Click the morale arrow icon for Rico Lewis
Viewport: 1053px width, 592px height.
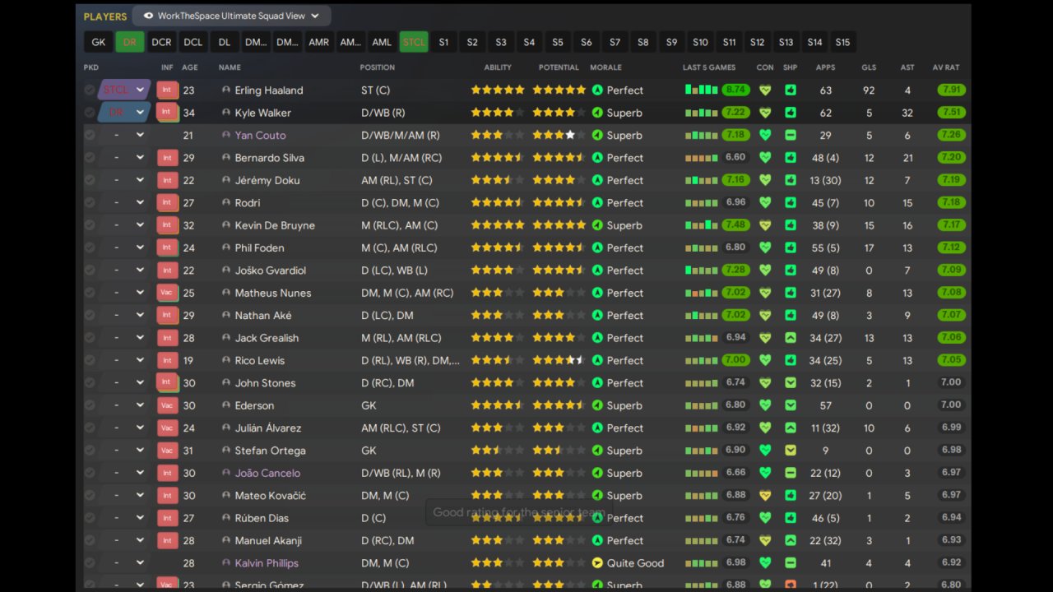coord(598,360)
